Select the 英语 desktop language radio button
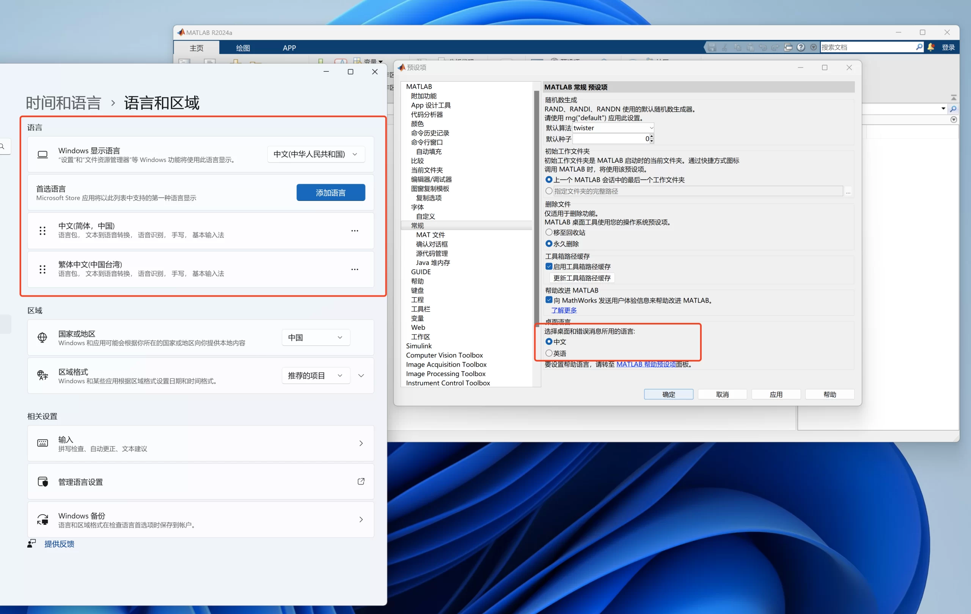 (549, 353)
